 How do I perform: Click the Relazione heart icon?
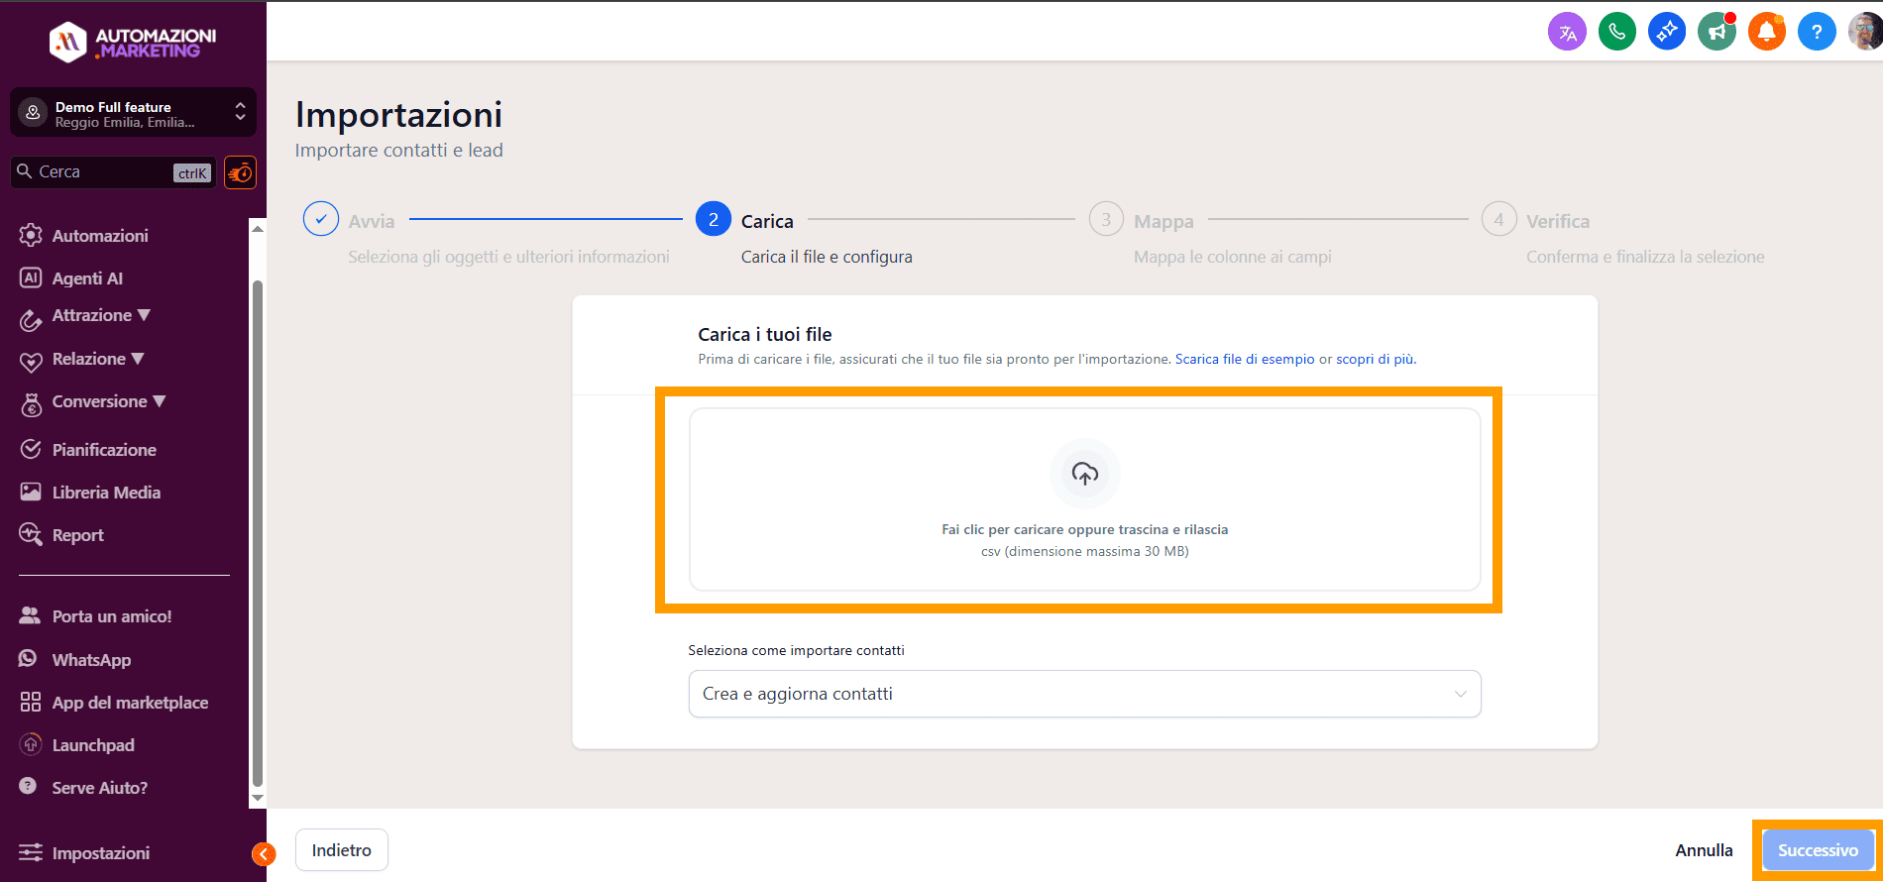(x=31, y=362)
